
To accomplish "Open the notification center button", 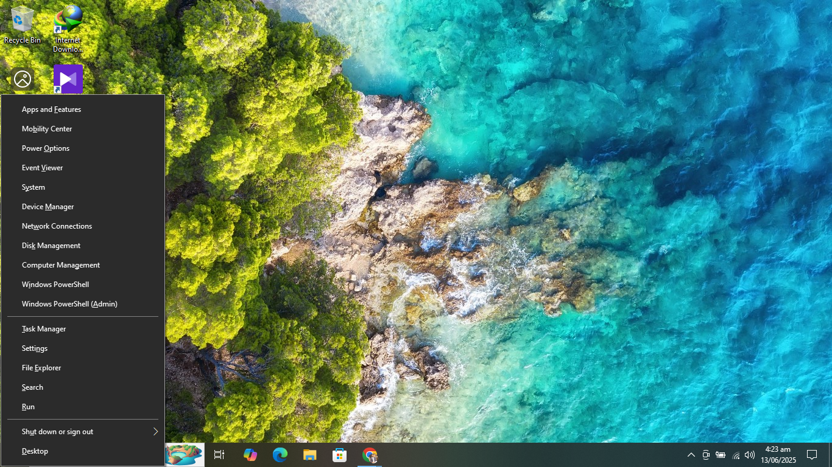I will (x=811, y=455).
